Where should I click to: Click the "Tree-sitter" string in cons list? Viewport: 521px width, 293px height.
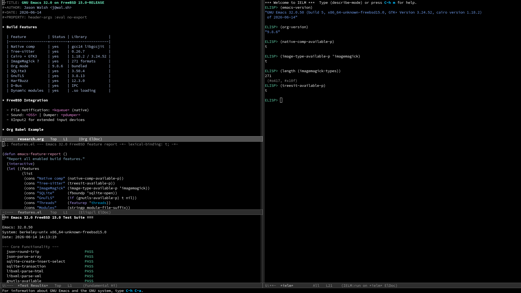[x=51, y=183]
